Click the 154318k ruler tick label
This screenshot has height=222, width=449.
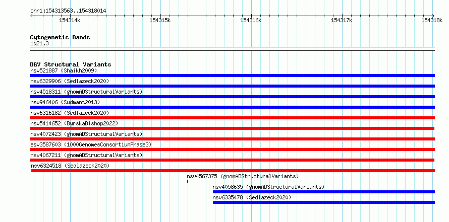[x=432, y=20]
